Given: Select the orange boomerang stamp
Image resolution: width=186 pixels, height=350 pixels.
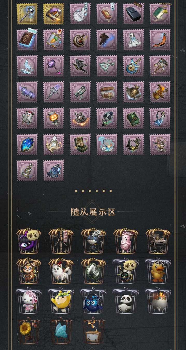Looking at the screenshot, I should tap(160, 40).
